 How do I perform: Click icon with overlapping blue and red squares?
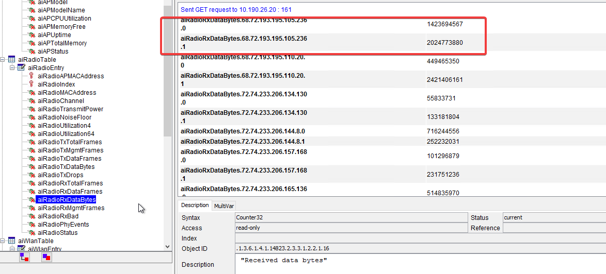point(47,258)
